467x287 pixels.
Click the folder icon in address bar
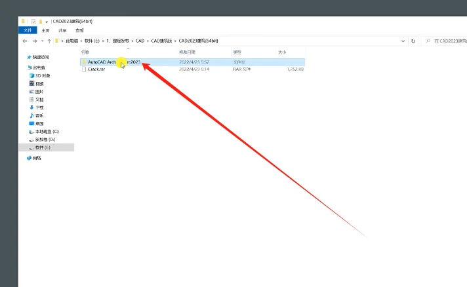[x=56, y=41]
